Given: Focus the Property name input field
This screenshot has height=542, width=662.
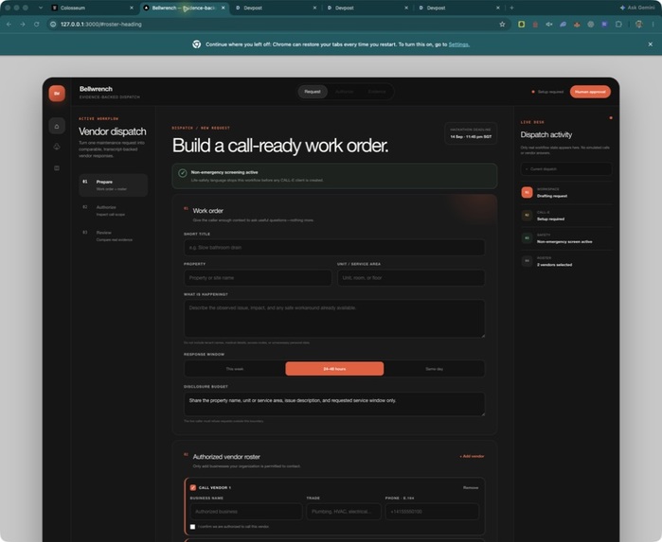Looking at the screenshot, I should click(258, 278).
